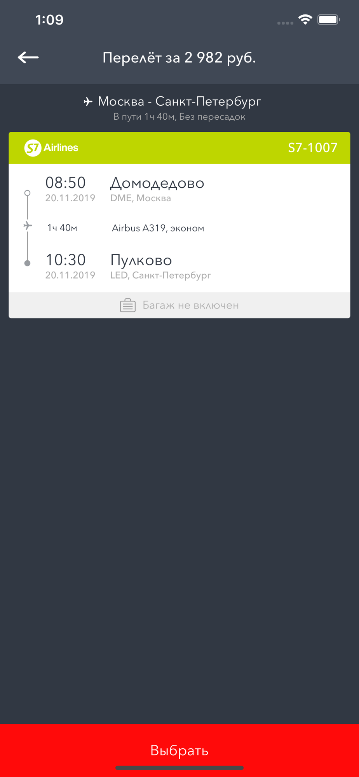Tap the back arrow icon
Screen dimensions: 359x777
coord(28,57)
